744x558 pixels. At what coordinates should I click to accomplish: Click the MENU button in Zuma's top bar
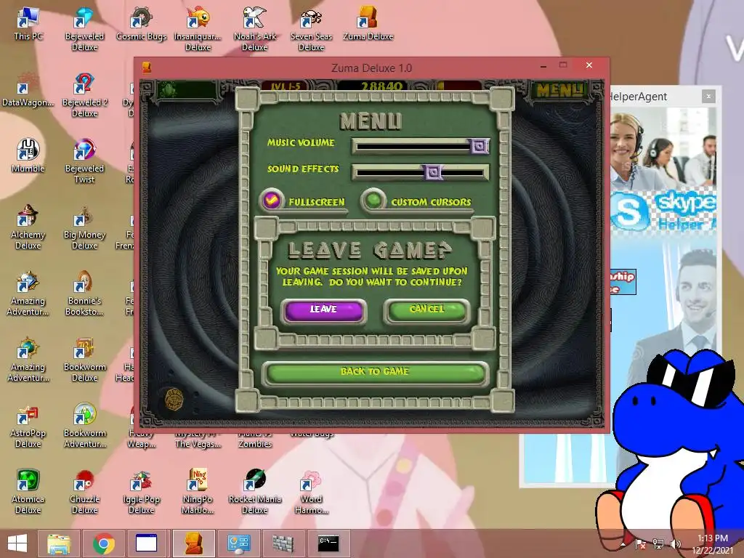(559, 89)
